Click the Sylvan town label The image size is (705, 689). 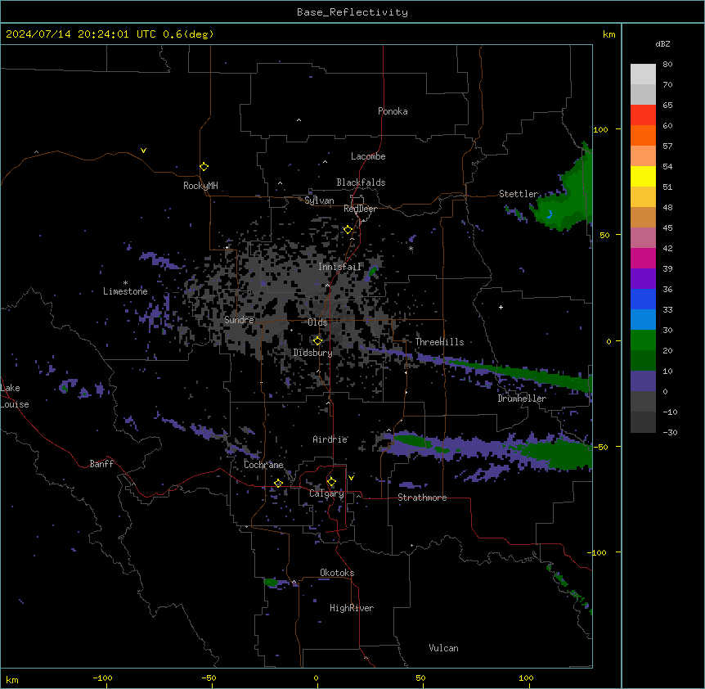[x=319, y=200]
